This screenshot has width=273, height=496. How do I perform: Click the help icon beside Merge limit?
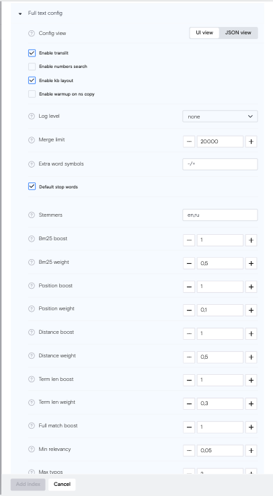32,140
